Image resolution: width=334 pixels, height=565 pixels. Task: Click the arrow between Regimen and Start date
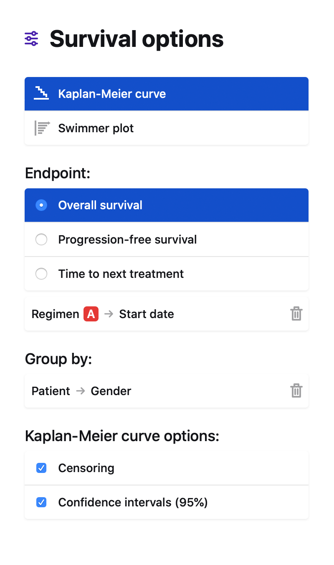109,314
